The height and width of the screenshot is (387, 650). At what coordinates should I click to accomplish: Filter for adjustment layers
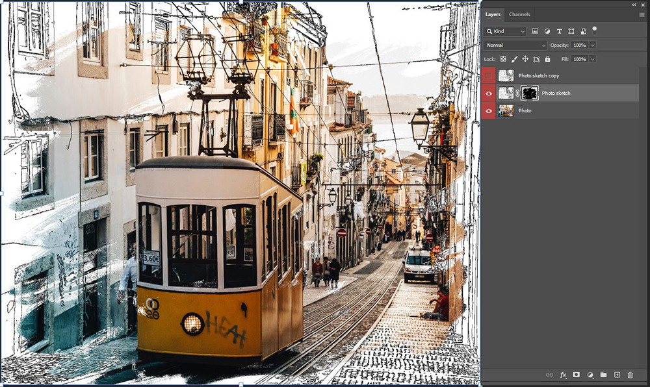(547, 31)
